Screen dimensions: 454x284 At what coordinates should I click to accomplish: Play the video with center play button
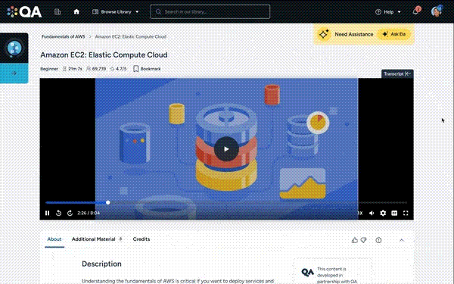[x=226, y=149]
